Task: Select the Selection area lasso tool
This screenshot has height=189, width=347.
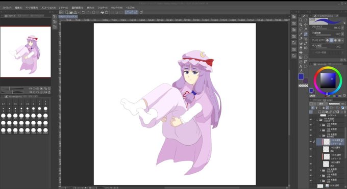Action: [301, 29]
